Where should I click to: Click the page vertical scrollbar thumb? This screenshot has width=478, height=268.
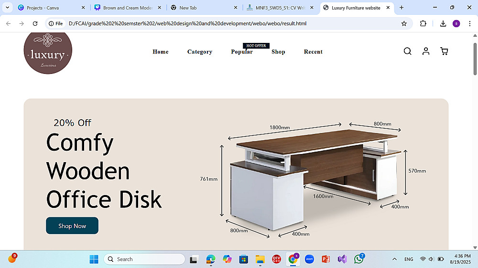click(x=475, y=59)
